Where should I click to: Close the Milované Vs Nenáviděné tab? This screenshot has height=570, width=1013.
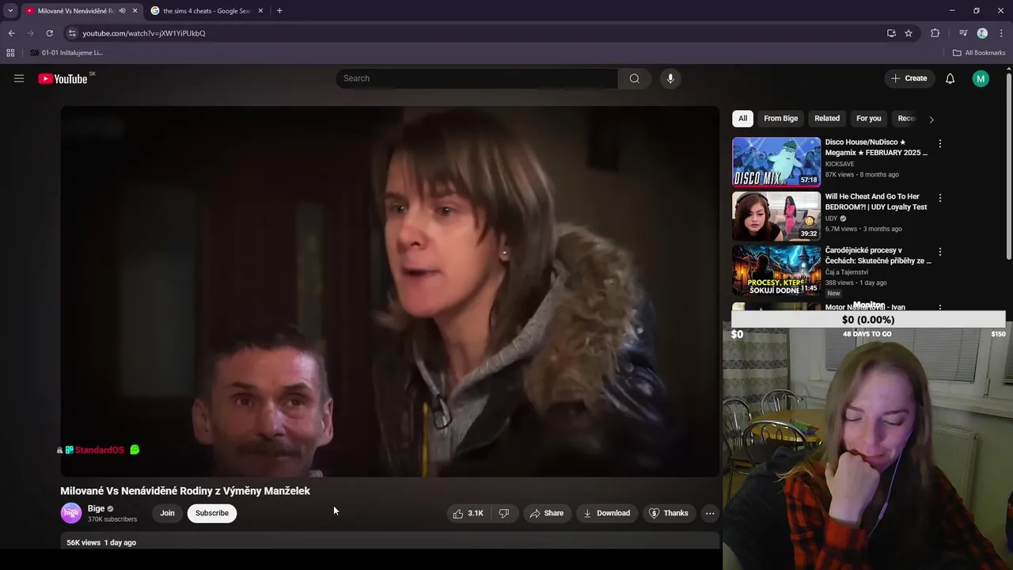[x=135, y=11]
